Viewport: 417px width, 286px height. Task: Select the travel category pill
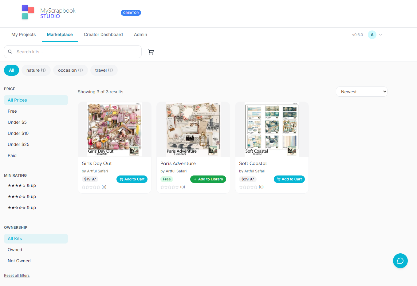pos(104,70)
